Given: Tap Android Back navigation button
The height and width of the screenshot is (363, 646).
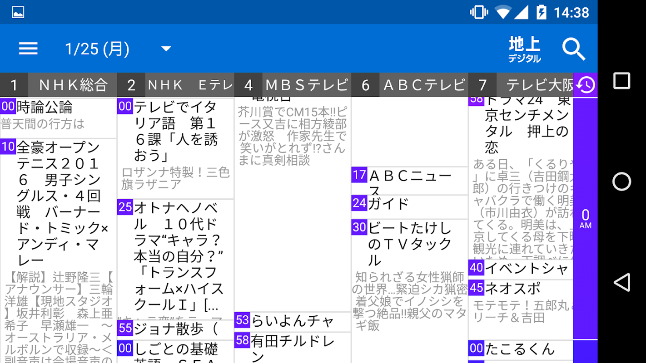Looking at the screenshot, I should (622, 282).
